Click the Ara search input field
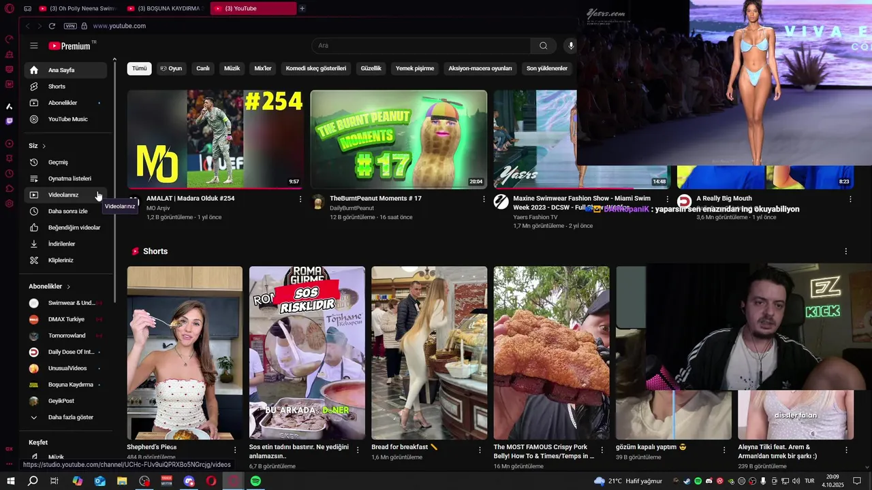872x490 pixels. pos(421,46)
